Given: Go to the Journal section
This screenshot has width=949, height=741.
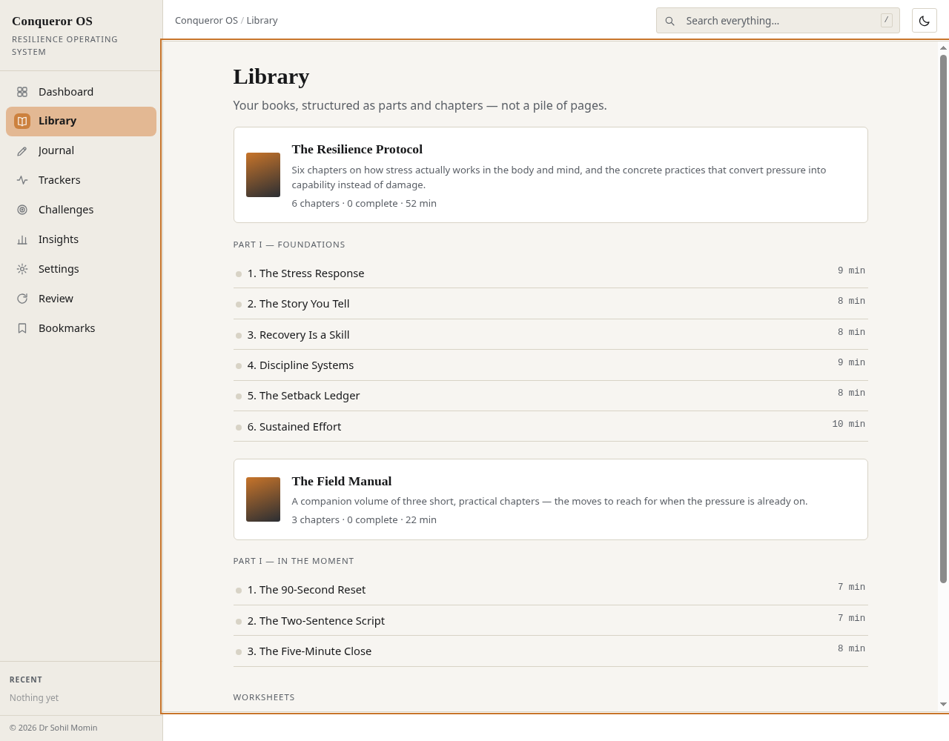Looking at the screenshot, I should [81, 150].
